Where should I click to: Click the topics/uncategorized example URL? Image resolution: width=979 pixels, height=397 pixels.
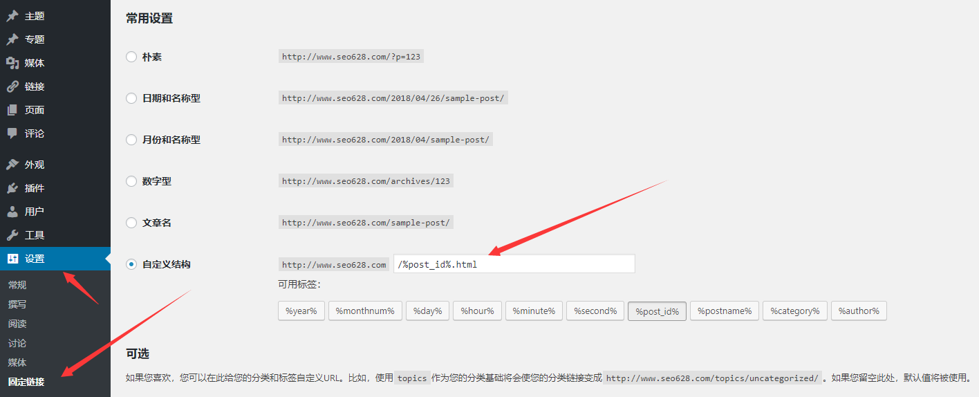click(713, 378)
